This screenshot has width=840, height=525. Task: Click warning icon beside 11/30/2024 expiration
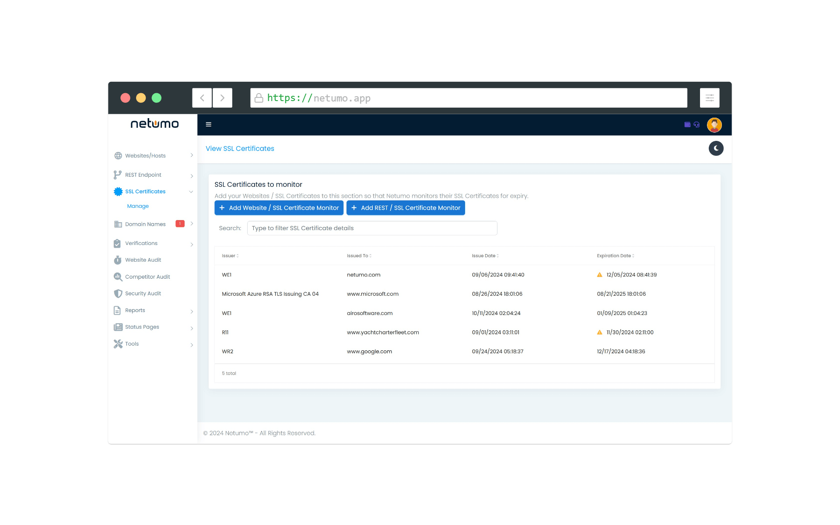point(600,332)
